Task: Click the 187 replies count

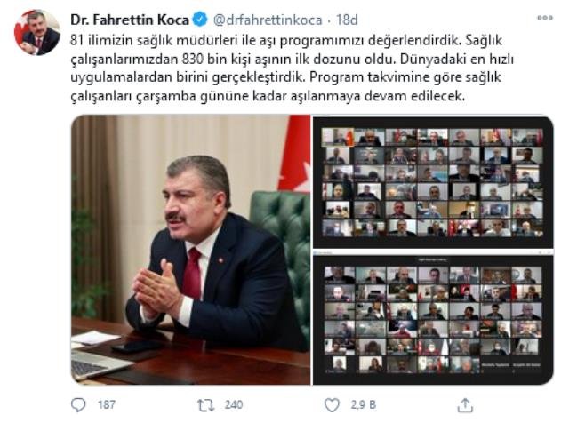Action: pyautogui.click(x=107, y=405)
